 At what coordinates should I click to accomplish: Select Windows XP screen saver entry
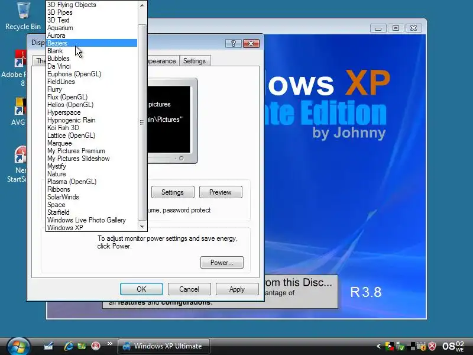tap(92, 228)
